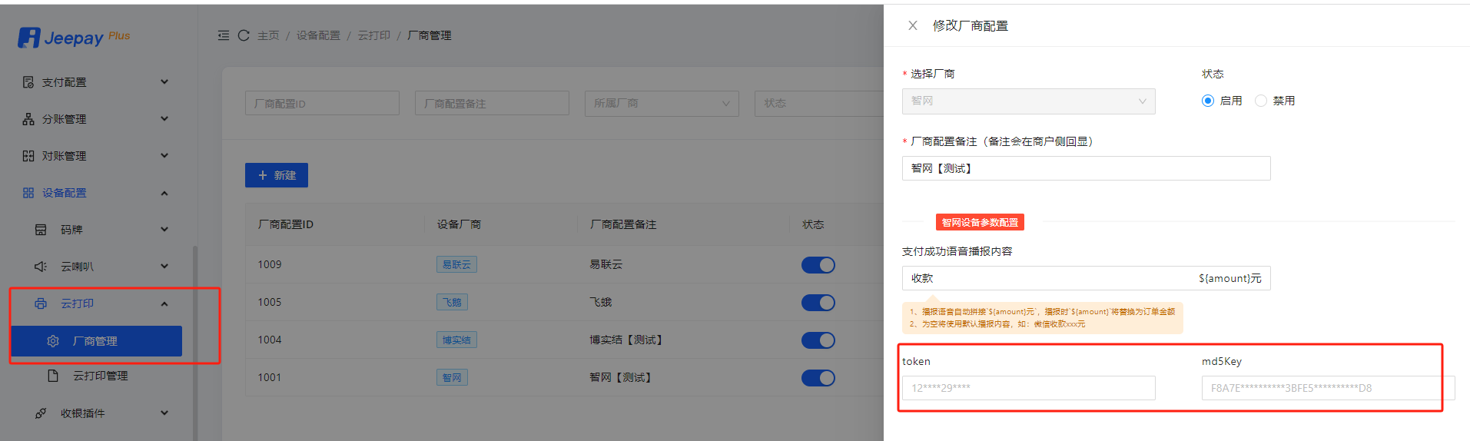This screenshot has height=441, width=1470.
Task: Open the 选择厂商 dropdown
Action: 1028,101
